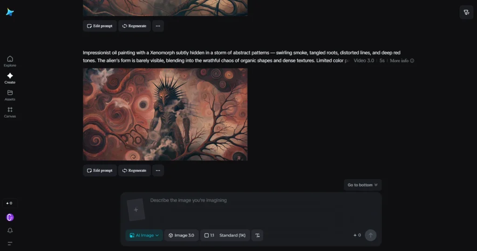Screen dimensions: 477x251
Task: Open the user profile avatar
Action: (x=10, y=217)
